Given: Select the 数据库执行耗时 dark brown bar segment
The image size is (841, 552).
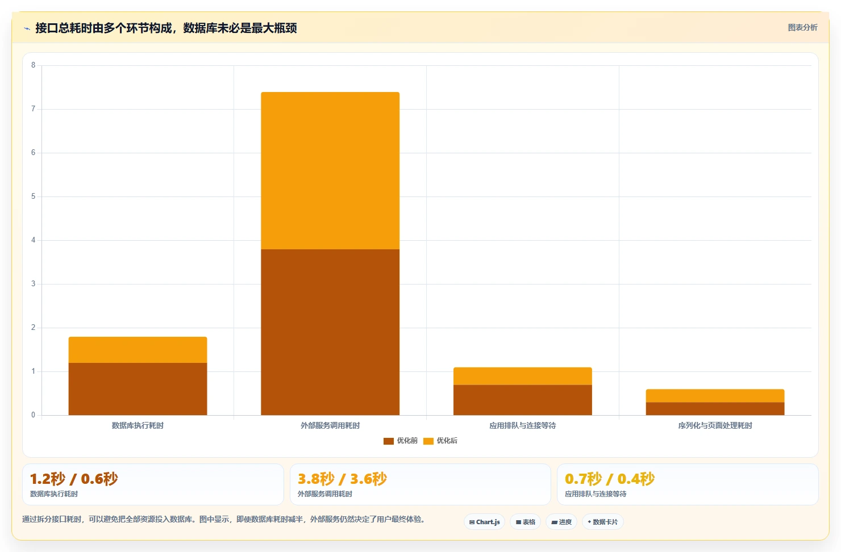Looking at the screenshot, I should [138, 389].
